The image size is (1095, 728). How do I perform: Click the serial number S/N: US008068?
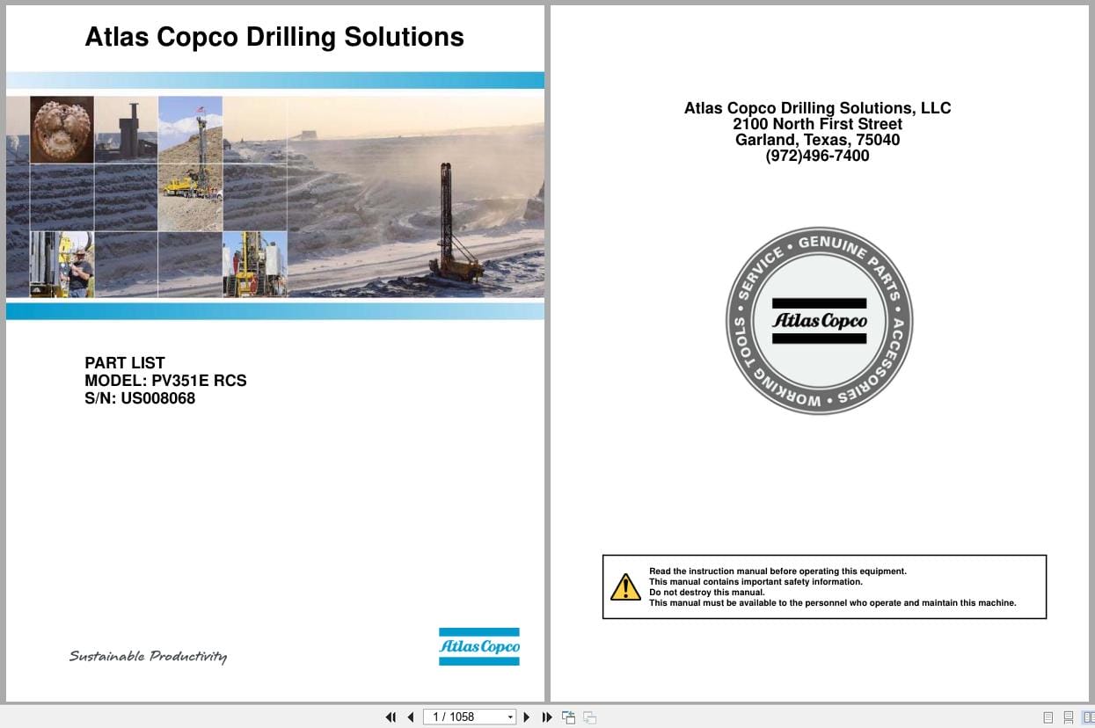tap(140, 398)
